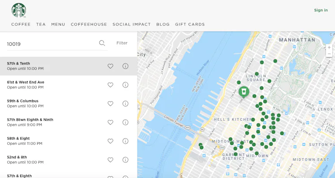Select the 52nd & 8th listing
Screen dimensions: 335x178
69,160
